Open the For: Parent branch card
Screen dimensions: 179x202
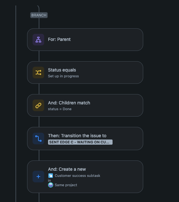tap(85, 40)
